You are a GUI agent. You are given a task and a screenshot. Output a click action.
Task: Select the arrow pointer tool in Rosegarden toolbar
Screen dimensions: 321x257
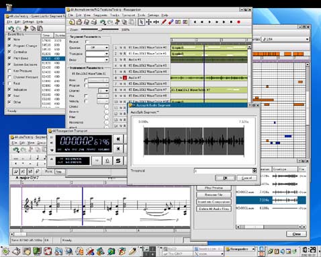click(x=141, y=22)
